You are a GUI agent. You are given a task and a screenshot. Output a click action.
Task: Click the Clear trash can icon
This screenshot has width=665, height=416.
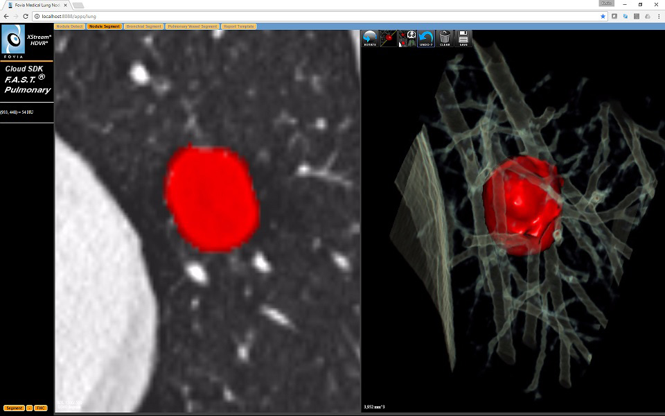click(x=445, y=39)
